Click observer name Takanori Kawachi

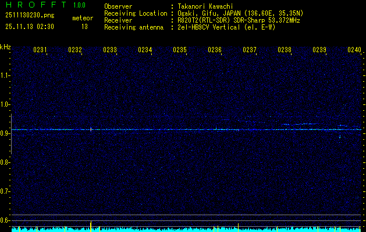tap(205, 6)
